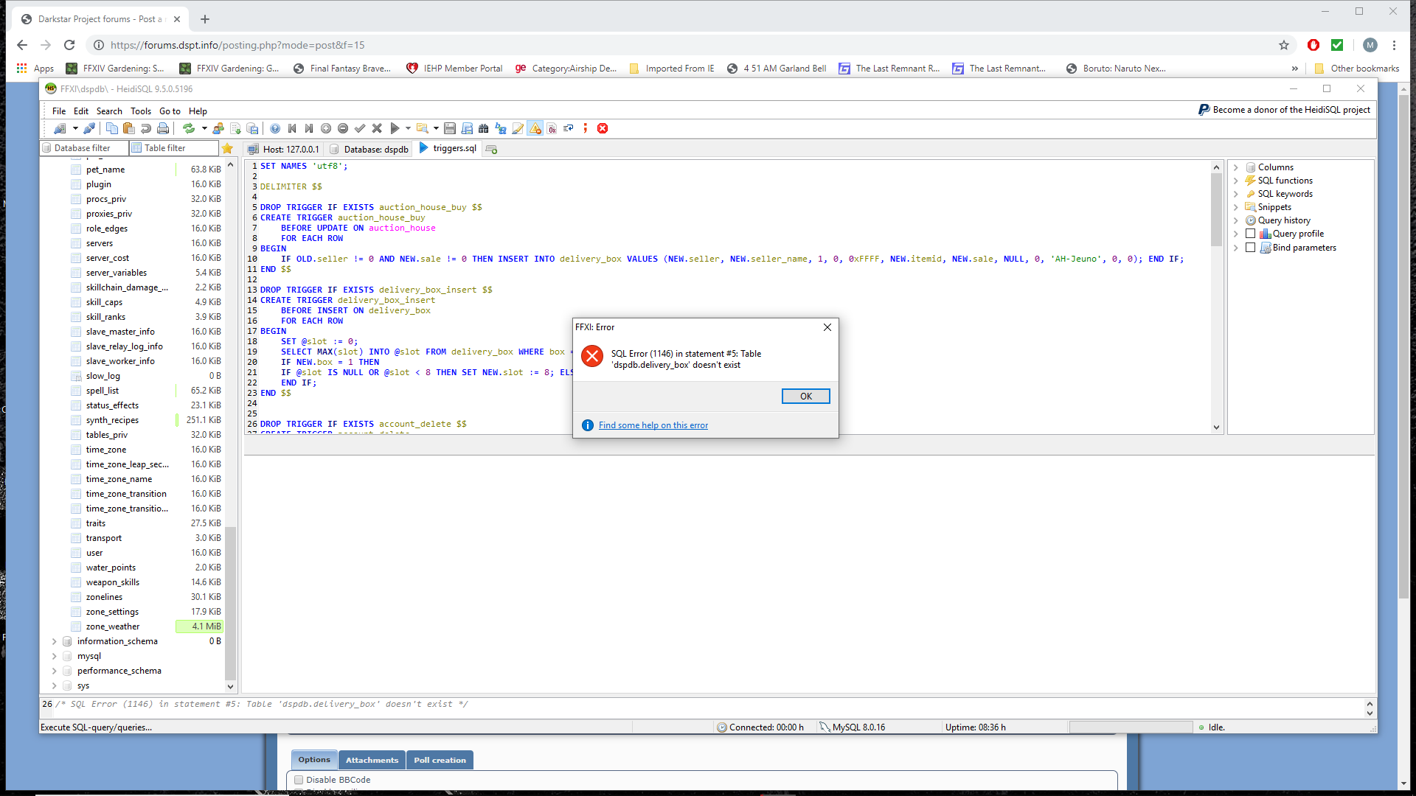Check Disable BBCode option
This screenshot has height=796, width=1416.
click(299, 780)
